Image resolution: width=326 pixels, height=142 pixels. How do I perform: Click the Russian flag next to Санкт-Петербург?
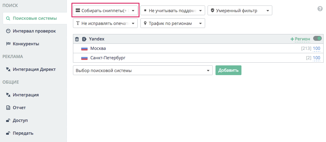point(84,58)
